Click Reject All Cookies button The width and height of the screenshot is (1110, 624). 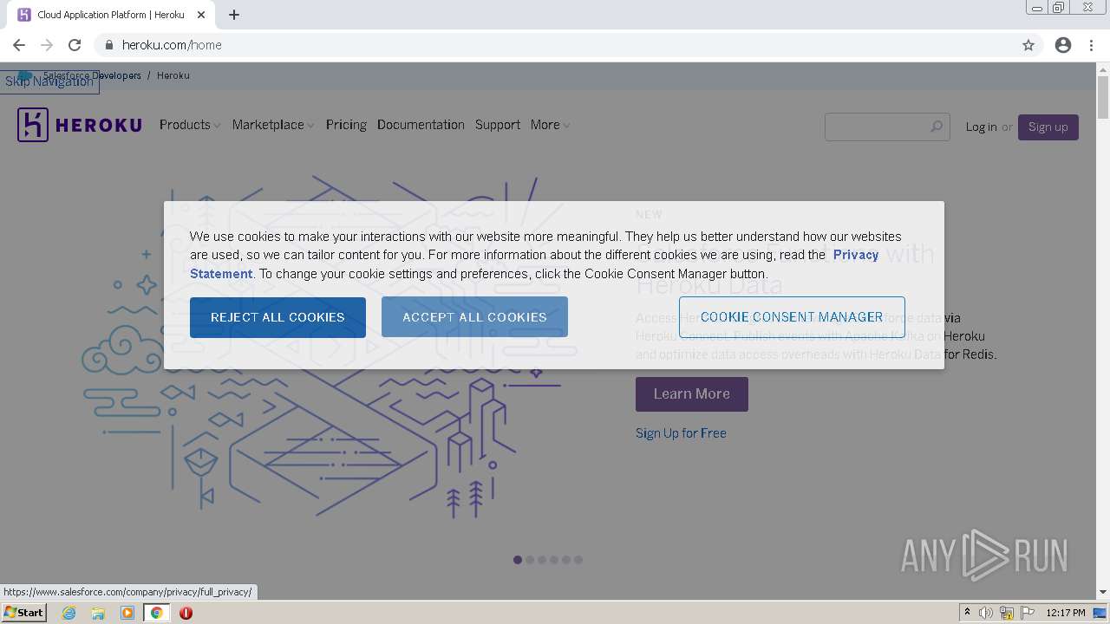click(x=277, y=317)
